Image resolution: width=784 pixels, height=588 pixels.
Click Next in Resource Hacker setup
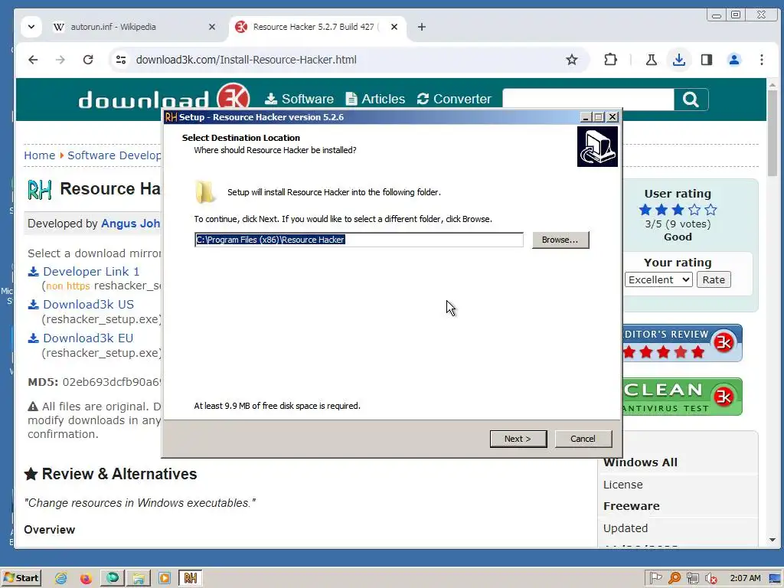(x=518, y=439)
